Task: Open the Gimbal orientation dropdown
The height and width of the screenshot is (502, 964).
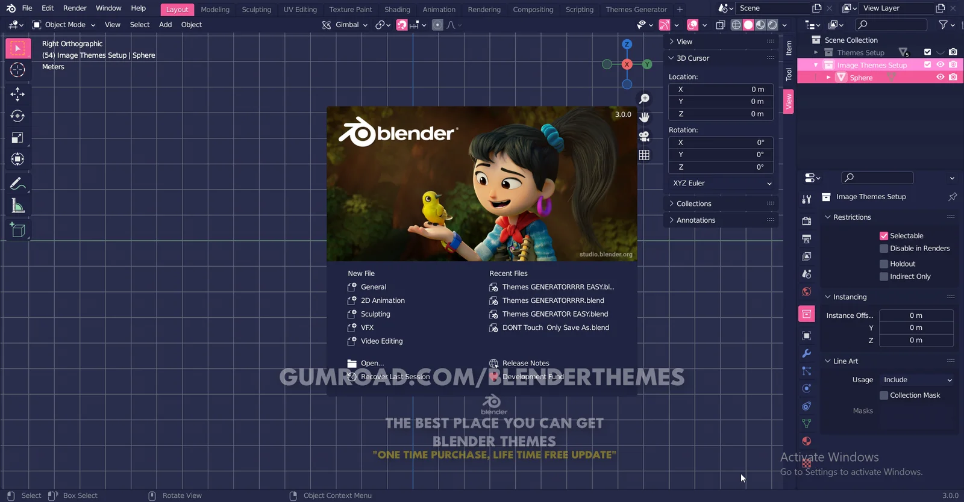Action: 344,25
